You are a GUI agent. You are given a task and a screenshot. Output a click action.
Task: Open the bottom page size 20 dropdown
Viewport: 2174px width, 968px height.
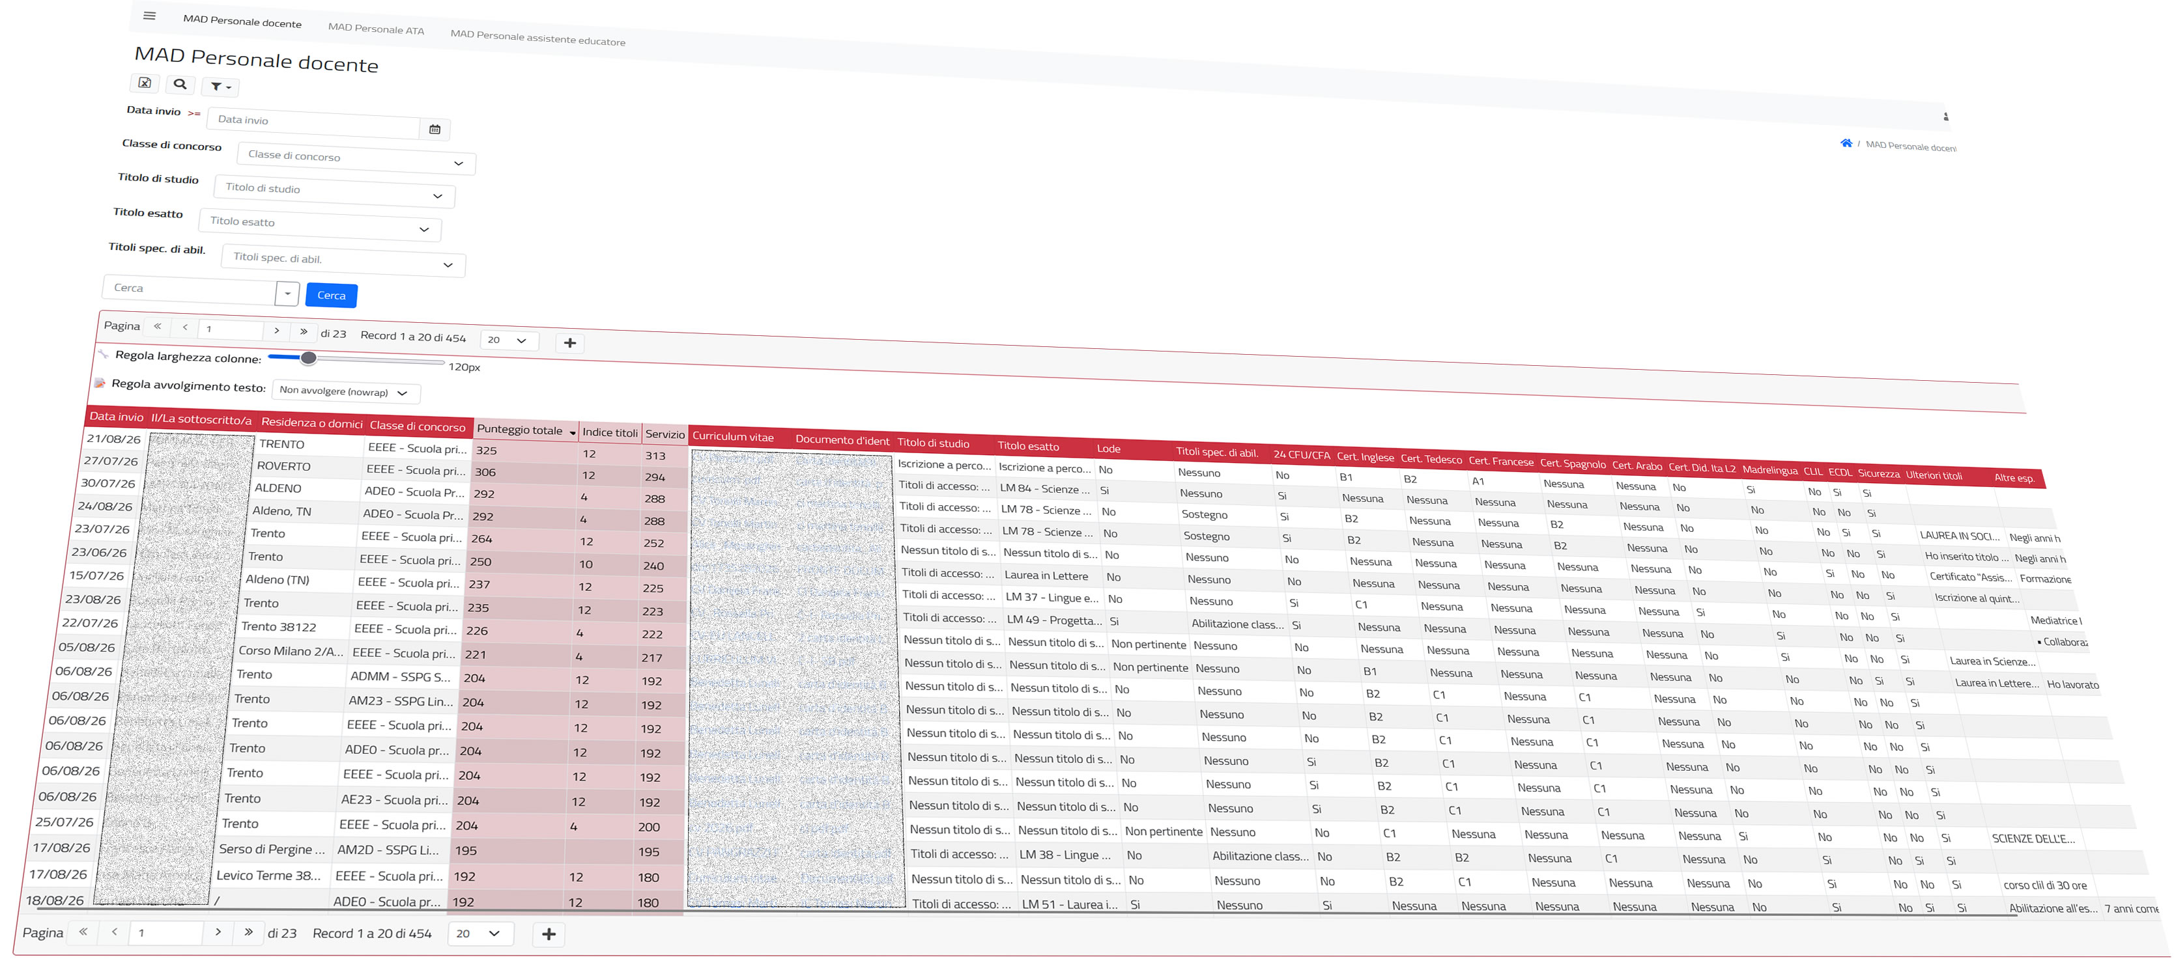479,933
